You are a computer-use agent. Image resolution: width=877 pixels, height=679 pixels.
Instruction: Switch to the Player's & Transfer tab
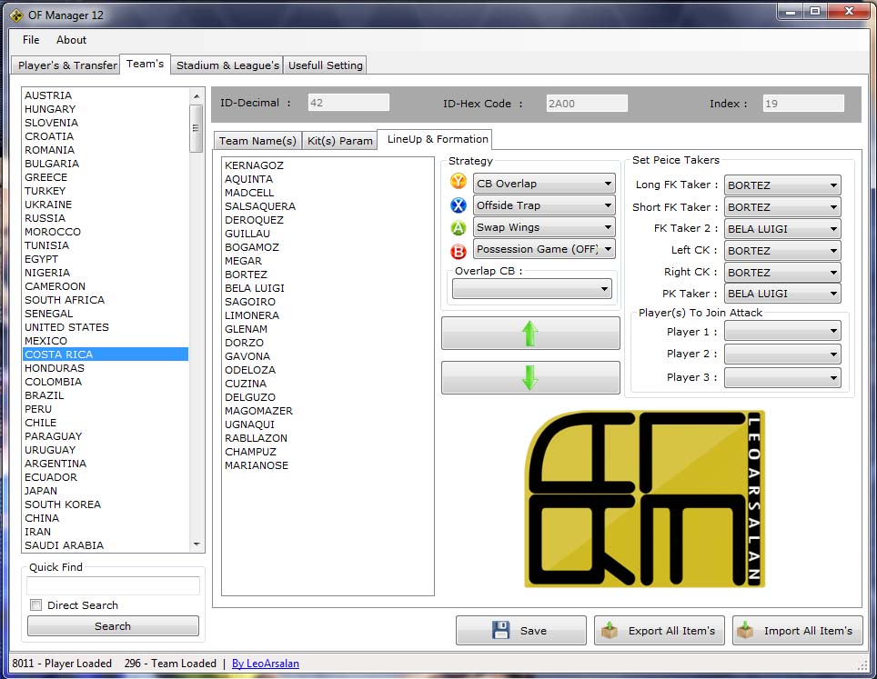(x=68, y=65)
